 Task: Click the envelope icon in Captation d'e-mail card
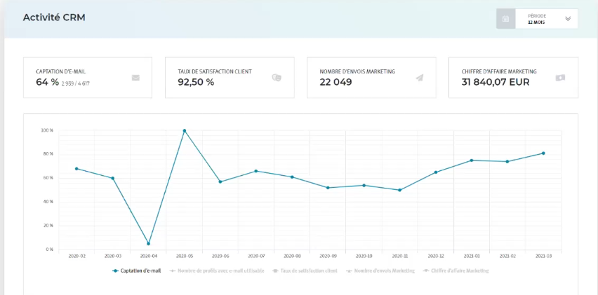pyautogui.click(x=136, y=78)
